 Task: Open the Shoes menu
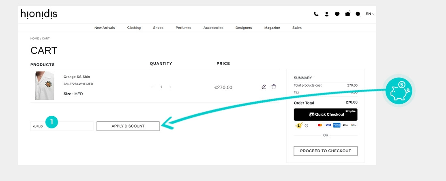(x=158, y=28)
